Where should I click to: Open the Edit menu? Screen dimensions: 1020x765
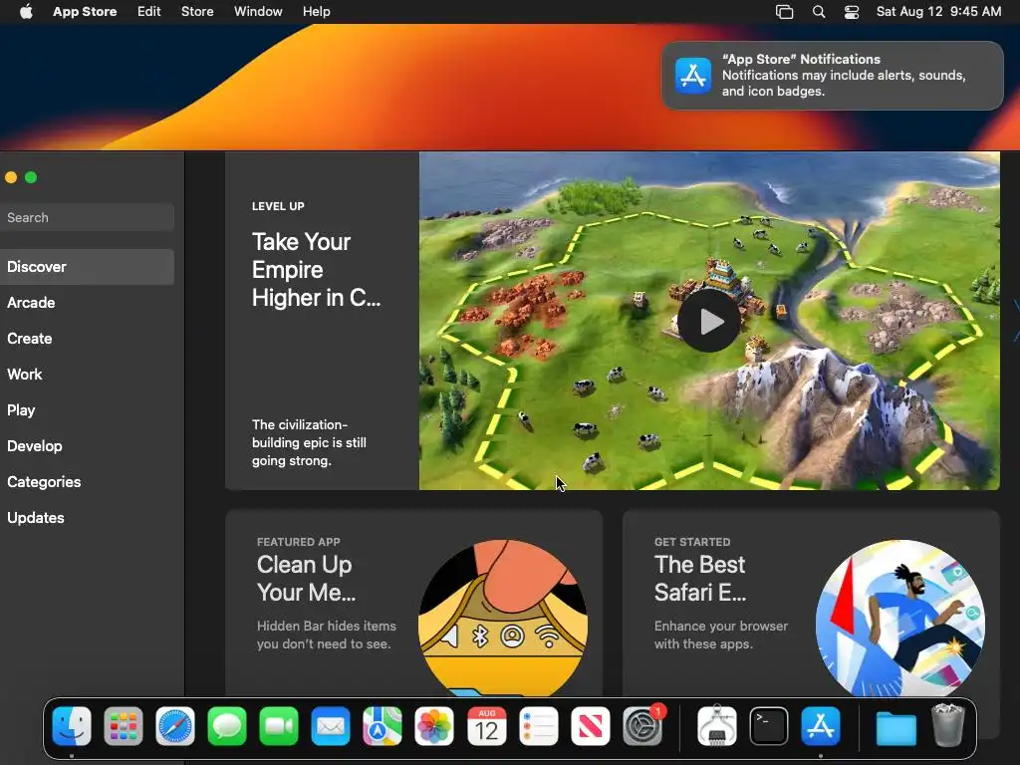[149, 12]
